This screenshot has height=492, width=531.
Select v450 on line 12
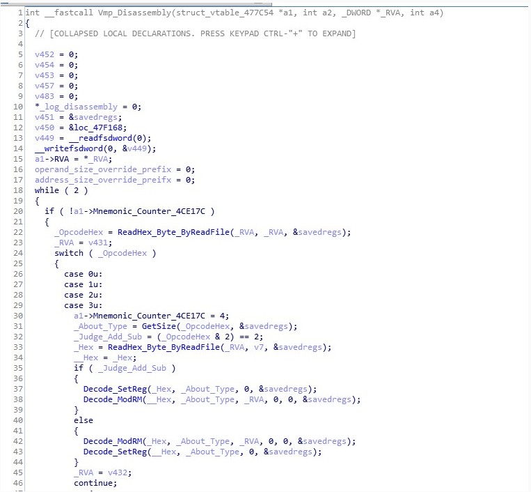pyautogui.click(x=45, y=128)
